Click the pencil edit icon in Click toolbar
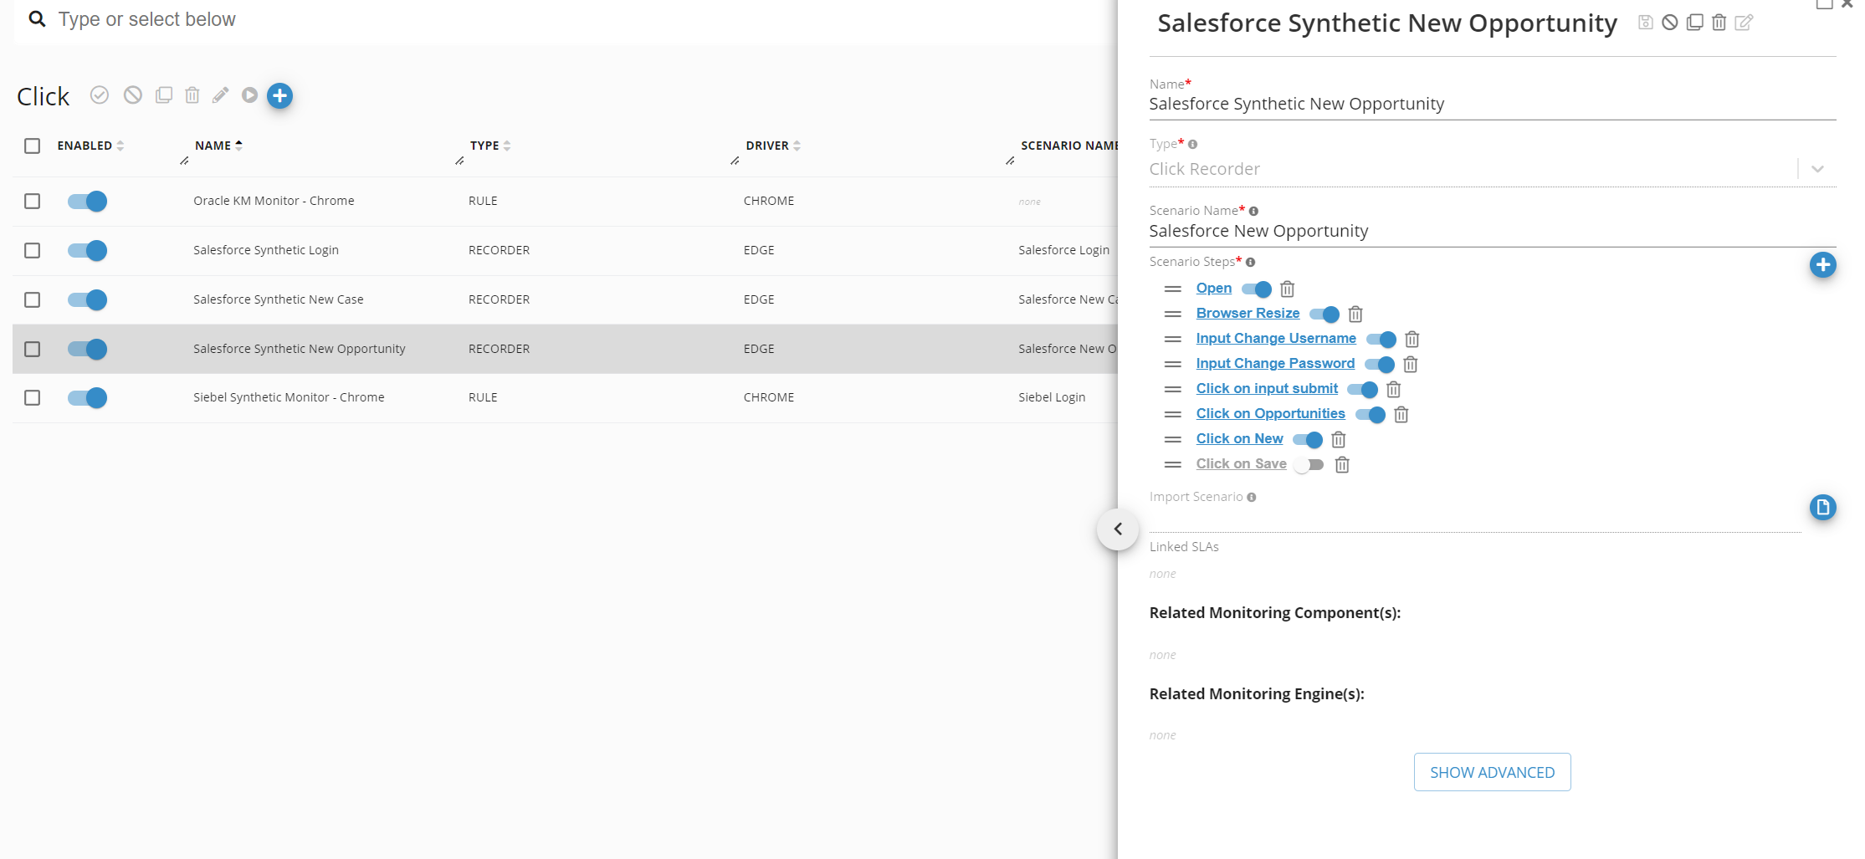 [220, 95]
